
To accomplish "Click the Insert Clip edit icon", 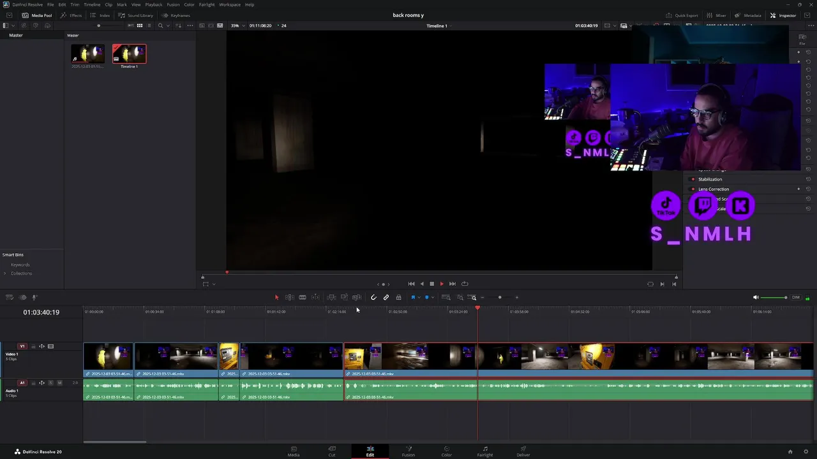I will tap(331, 297).
